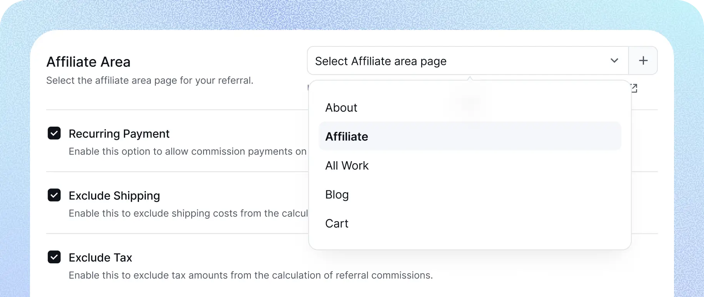
Task: Click the Exclude Tax label text
Action: [x=100, y=257]
